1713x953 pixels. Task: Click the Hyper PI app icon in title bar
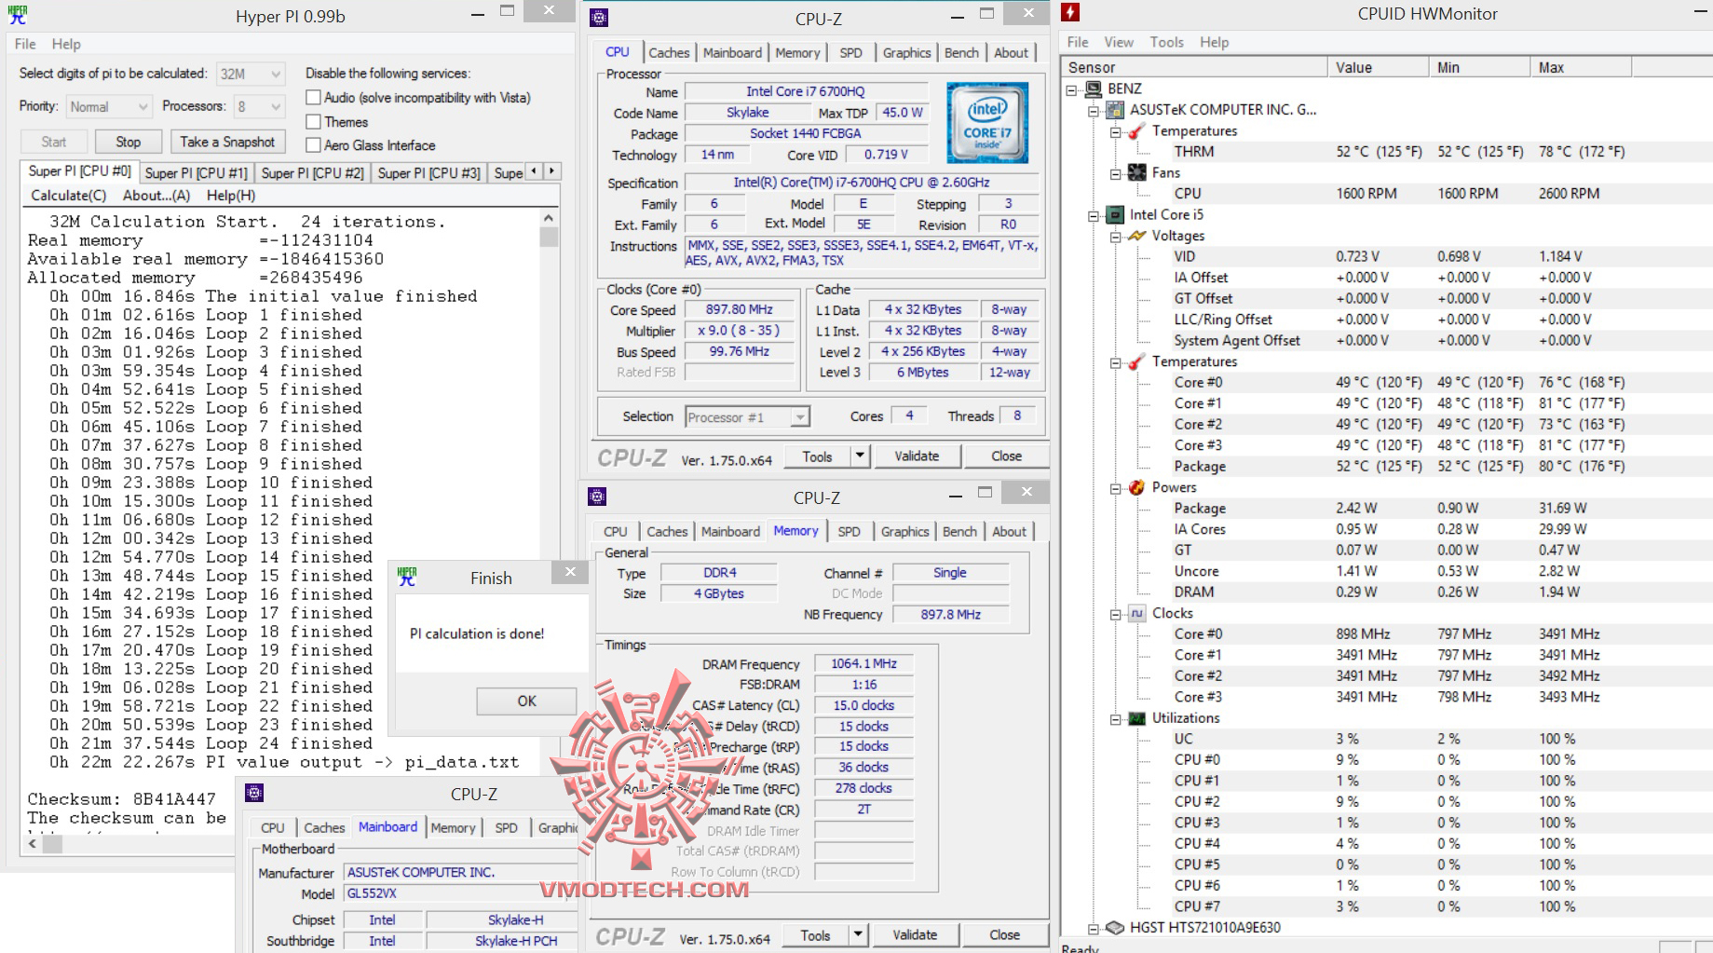tap(18, 16)
